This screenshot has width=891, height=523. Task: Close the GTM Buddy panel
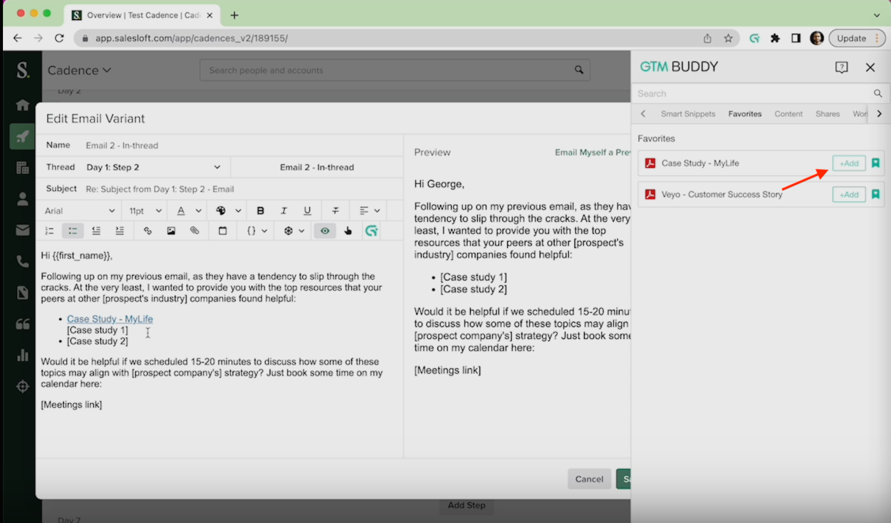870,67
